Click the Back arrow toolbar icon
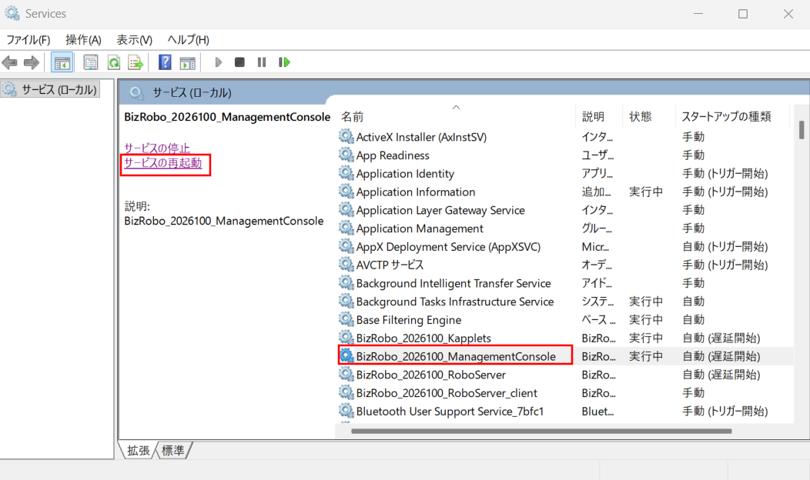 (9, 62)
